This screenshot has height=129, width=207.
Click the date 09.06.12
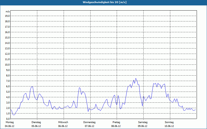click(143, 126)
